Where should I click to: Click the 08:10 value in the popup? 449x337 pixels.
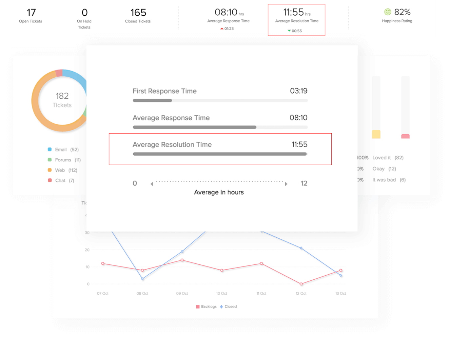pos(298,118)
